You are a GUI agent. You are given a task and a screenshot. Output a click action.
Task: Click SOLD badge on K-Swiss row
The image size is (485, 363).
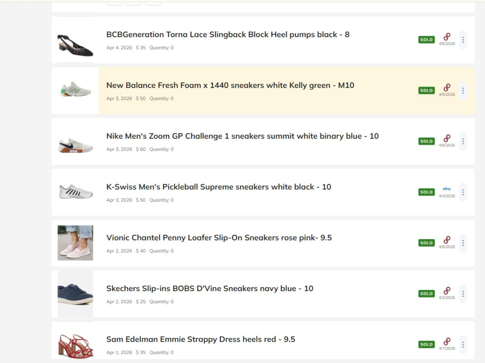[426, 192]
